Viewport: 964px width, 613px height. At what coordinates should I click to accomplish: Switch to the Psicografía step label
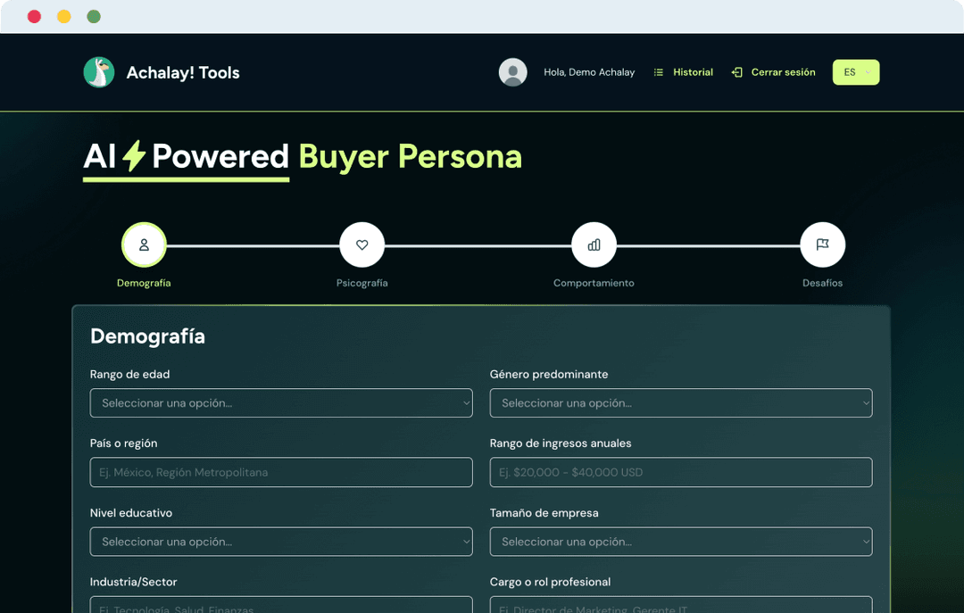tap(361, 282)
